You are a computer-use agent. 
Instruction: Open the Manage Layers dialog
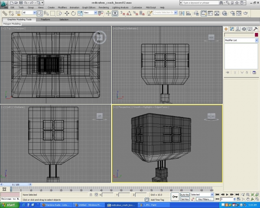click(196, 13)
